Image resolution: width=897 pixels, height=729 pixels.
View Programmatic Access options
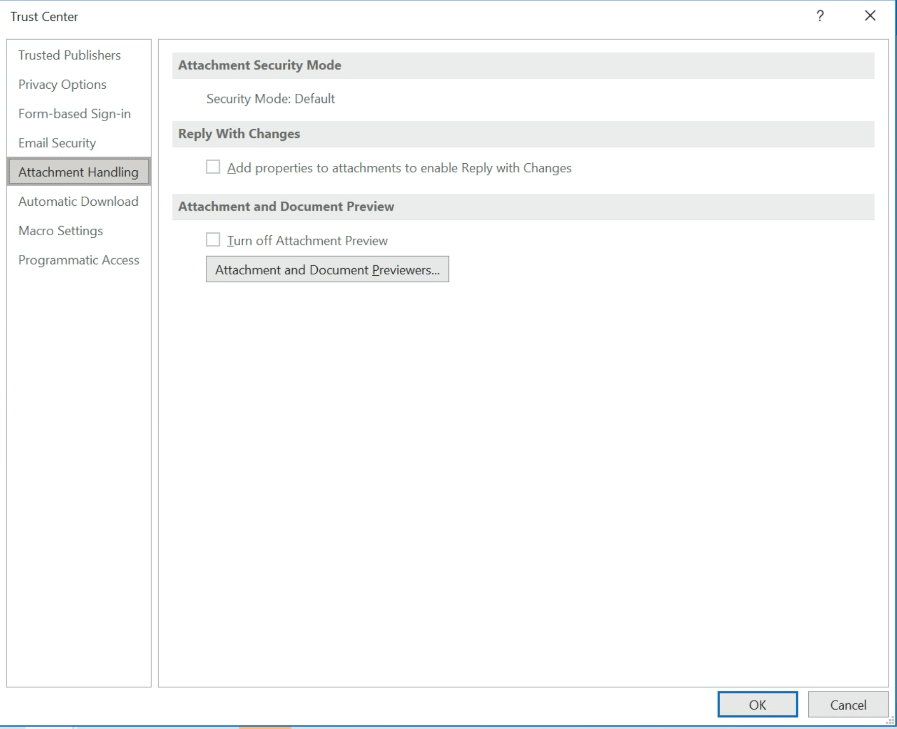click(x=79, y=260)
